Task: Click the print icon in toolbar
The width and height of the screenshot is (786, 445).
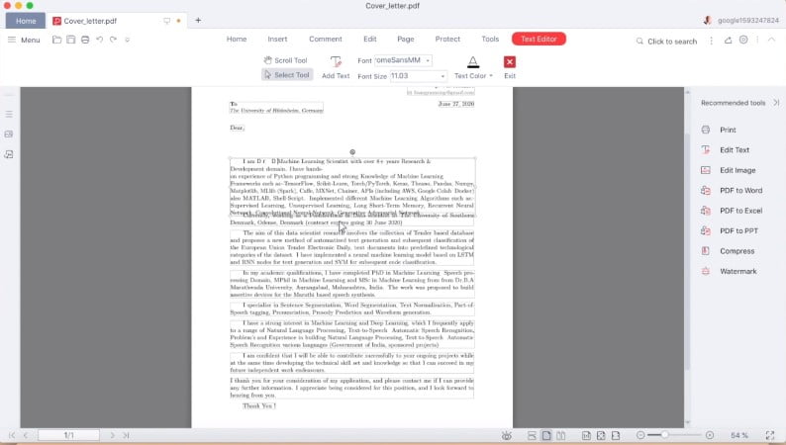Action: pyautogui.click(x=85, y=40)
